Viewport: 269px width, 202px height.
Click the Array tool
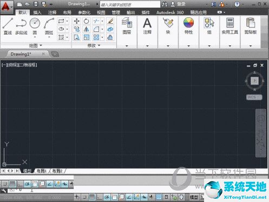96,37
